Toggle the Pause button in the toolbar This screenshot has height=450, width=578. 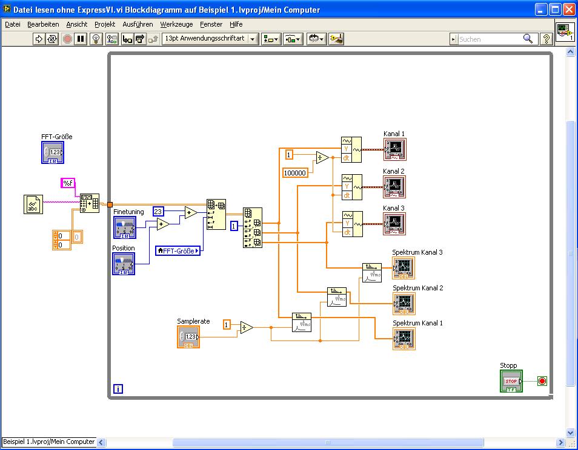[81, 39]
